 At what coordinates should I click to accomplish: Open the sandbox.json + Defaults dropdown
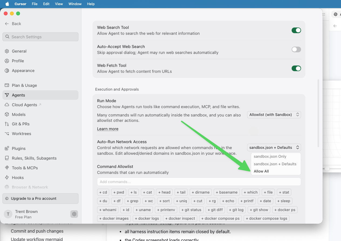(274, 147)
